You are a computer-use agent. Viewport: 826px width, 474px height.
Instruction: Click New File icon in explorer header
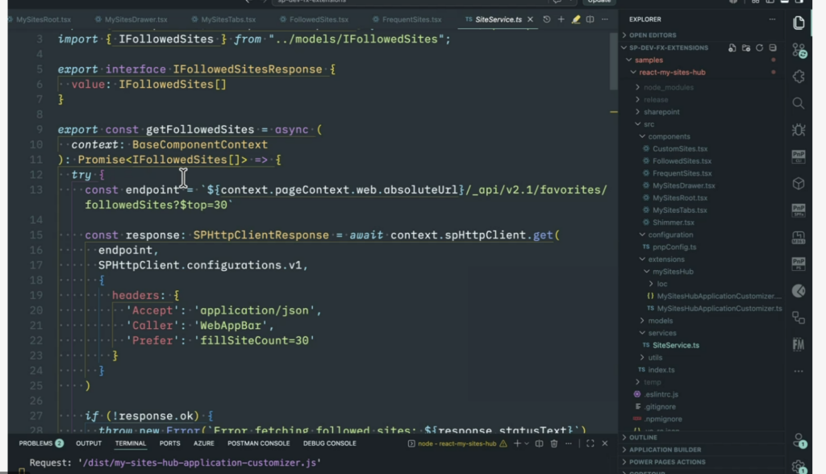732,48
